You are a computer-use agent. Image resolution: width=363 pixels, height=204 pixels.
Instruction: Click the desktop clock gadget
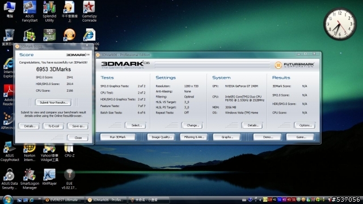[x=340, y=24]
